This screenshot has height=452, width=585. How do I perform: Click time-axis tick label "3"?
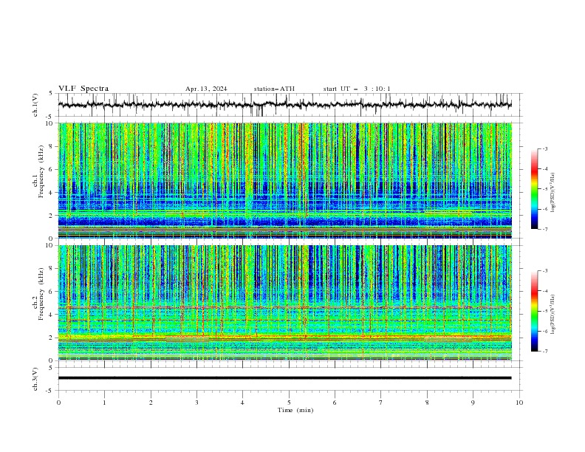click(196, 403)
